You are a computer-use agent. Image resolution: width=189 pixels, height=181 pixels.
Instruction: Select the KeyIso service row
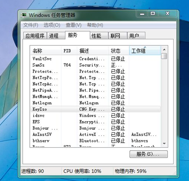[96, 109]
